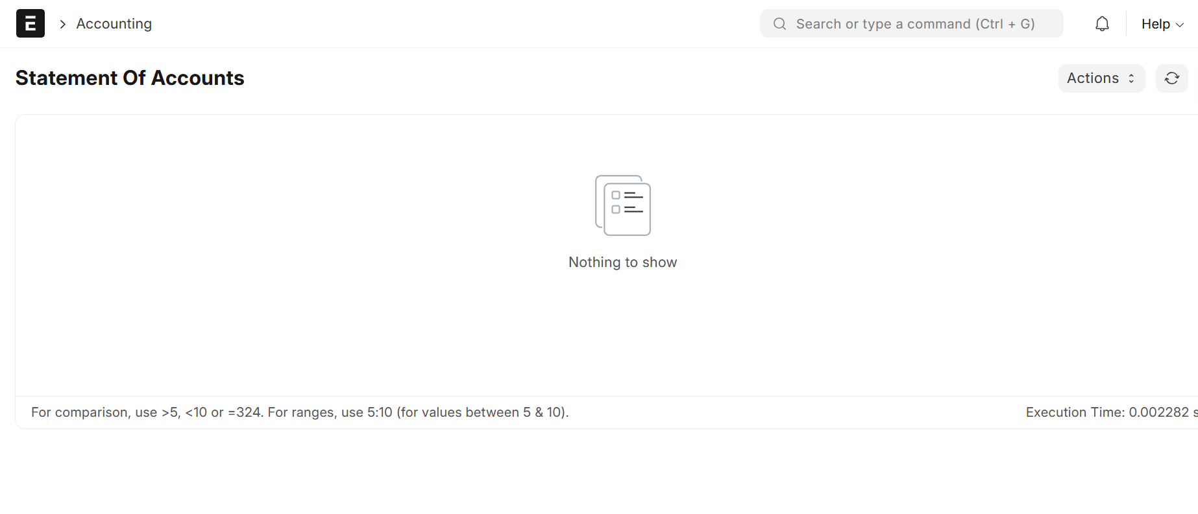This screenshot has height=514, width=1198.
Task: Refresh the Statement Of Accounts report
Action: pos(1171,78)
